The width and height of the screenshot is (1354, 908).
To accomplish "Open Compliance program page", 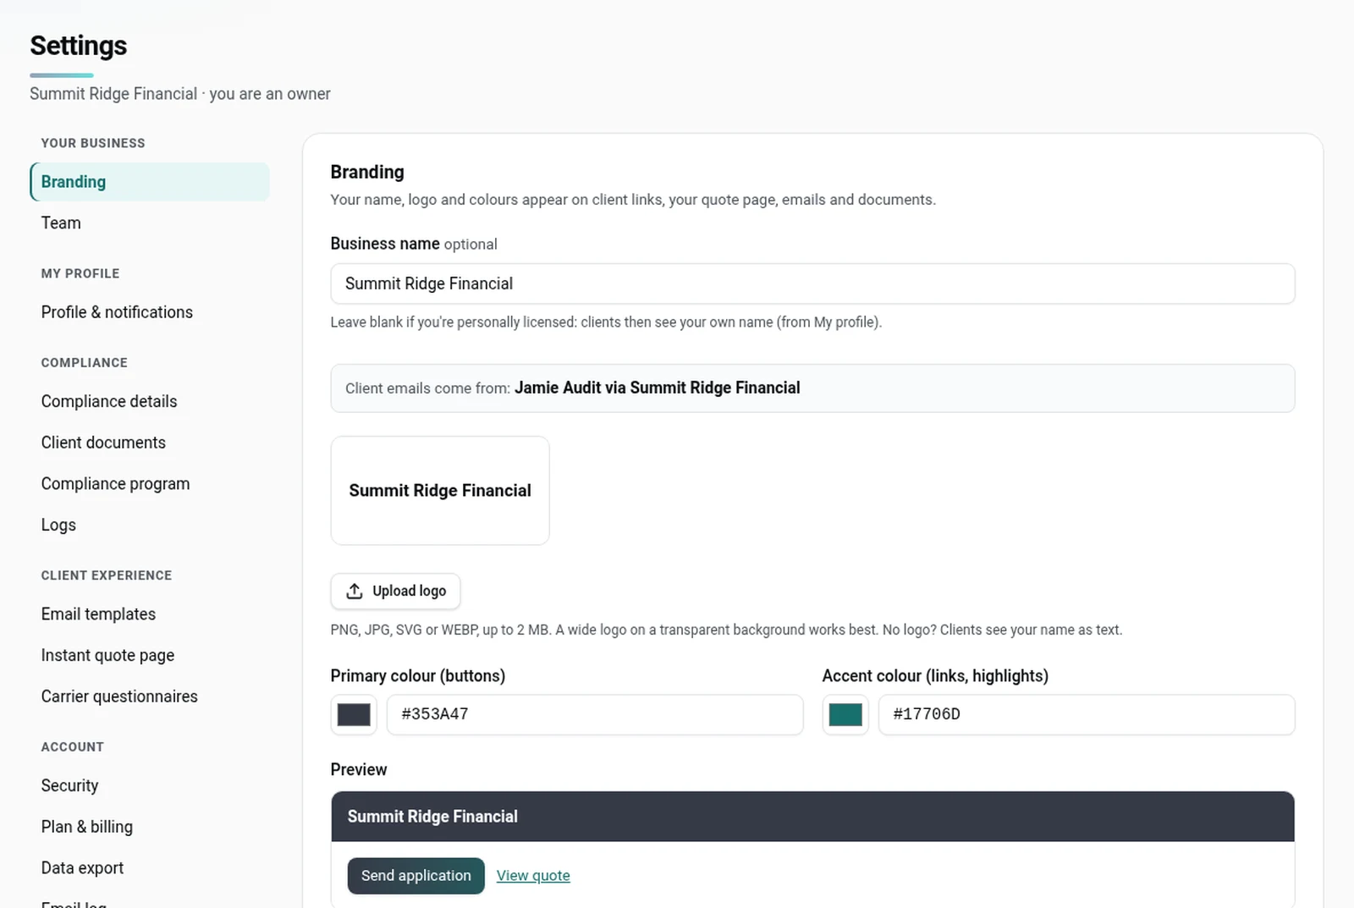I will [x=150, y=484].
